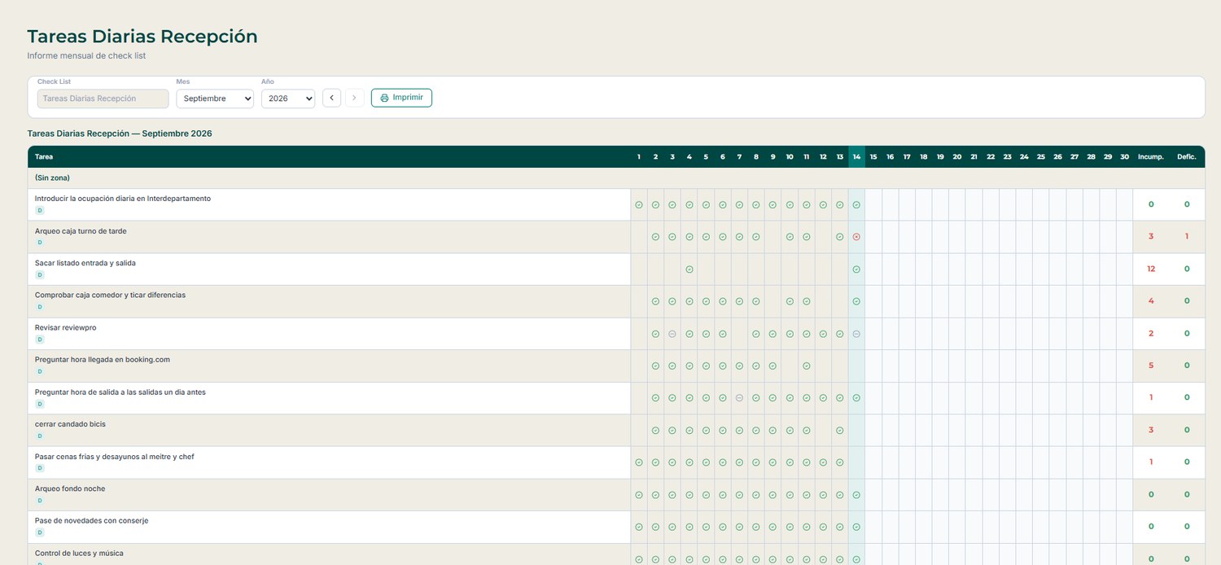Screen dimensions: 1221x565
Task: Click day 1 column header
Action: (x=639, y=157)
